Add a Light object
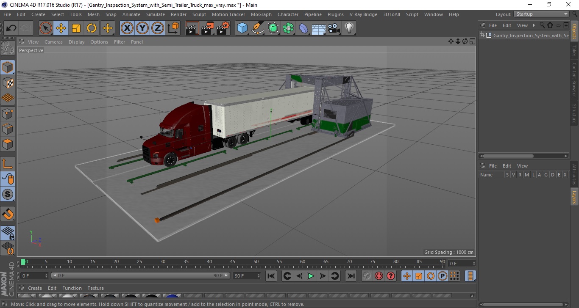The image size is (579, 308). pyautogui.click(x=349, y=28)
